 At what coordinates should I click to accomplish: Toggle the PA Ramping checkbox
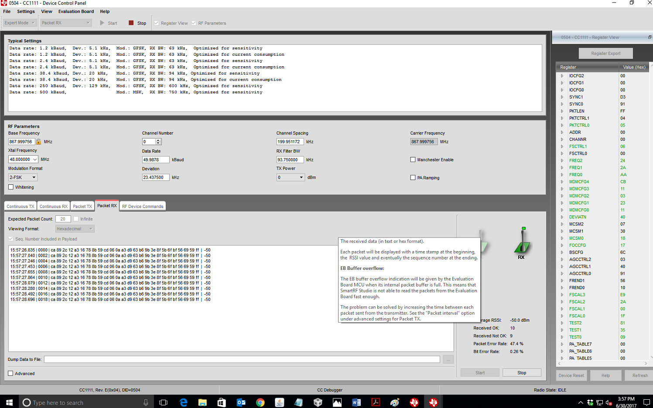[x=413, y=177]
